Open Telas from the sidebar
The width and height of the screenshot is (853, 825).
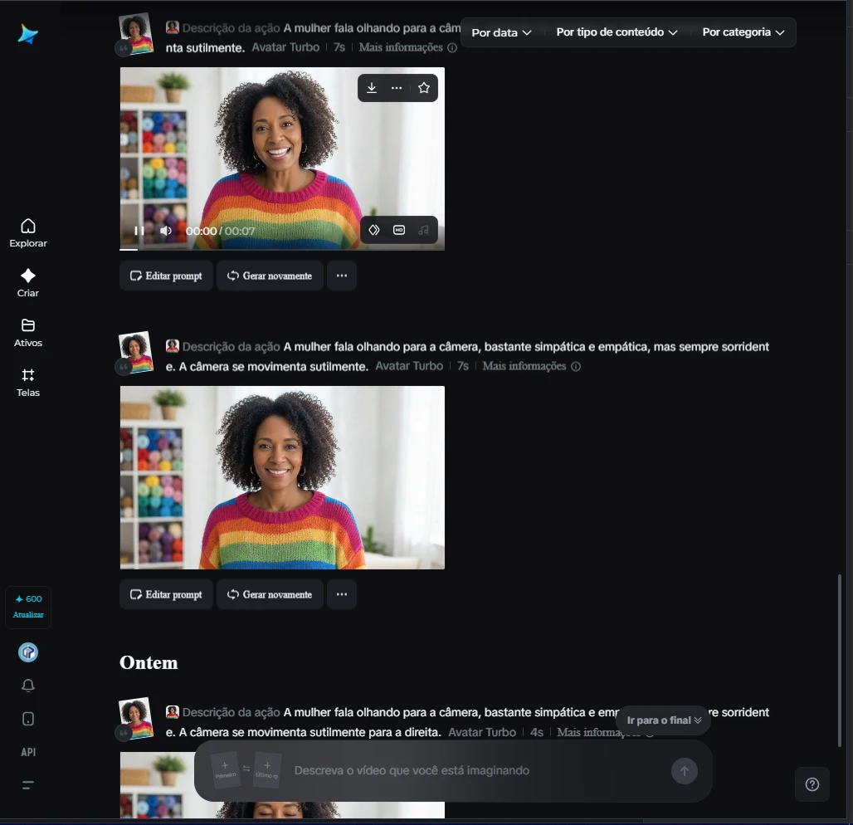click(28, 383)
